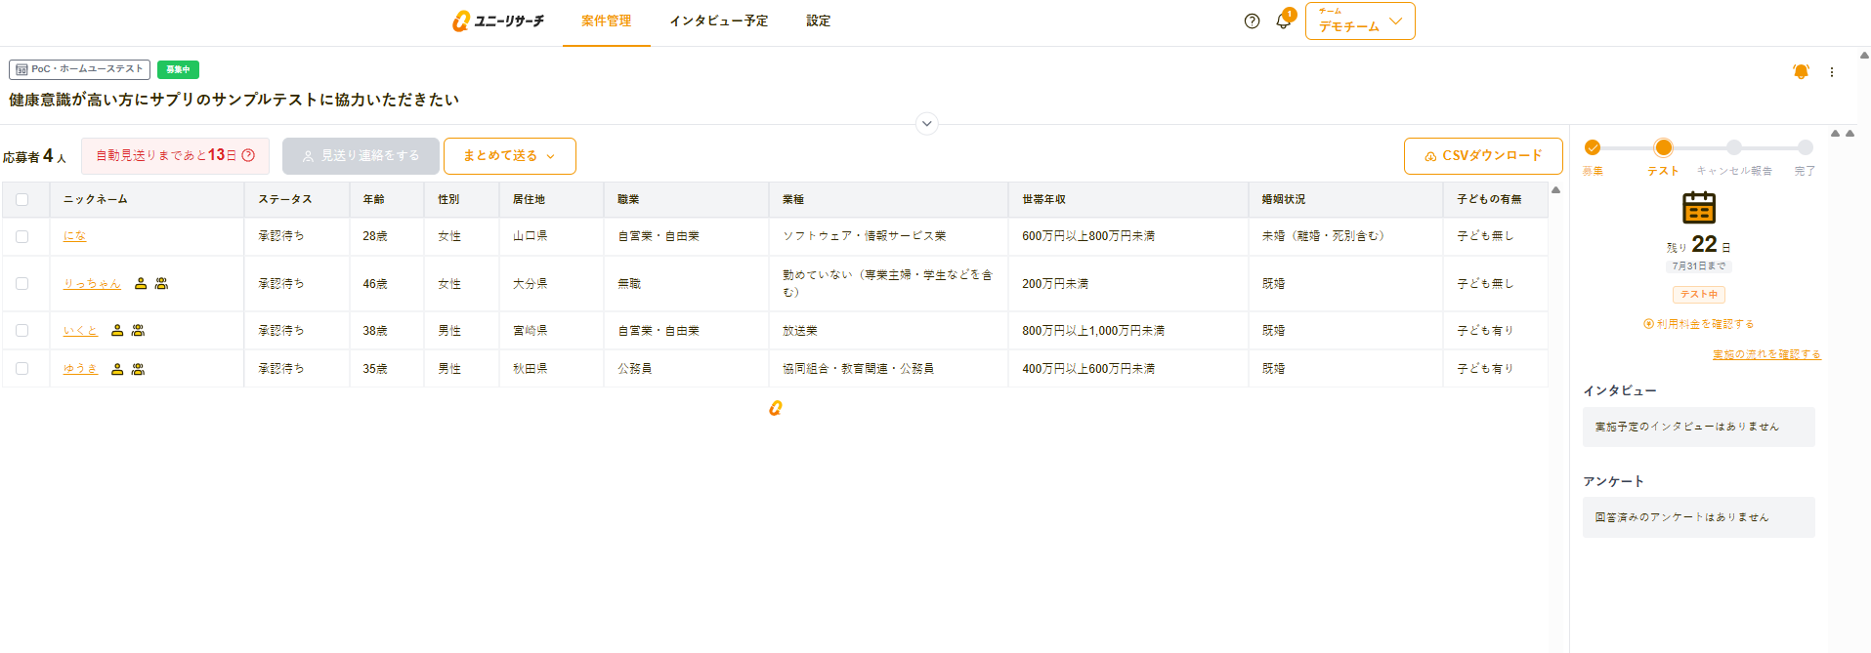Click the orange ringing alarm bell icon

pyautogui.click(x=1801, y=72)
